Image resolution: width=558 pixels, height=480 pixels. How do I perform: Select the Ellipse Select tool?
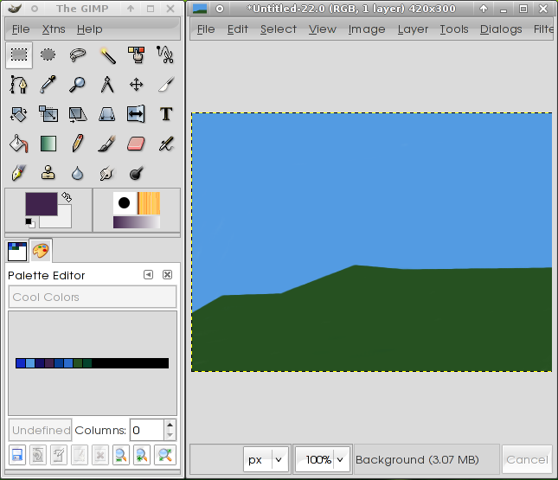click(x=48, y=55)
